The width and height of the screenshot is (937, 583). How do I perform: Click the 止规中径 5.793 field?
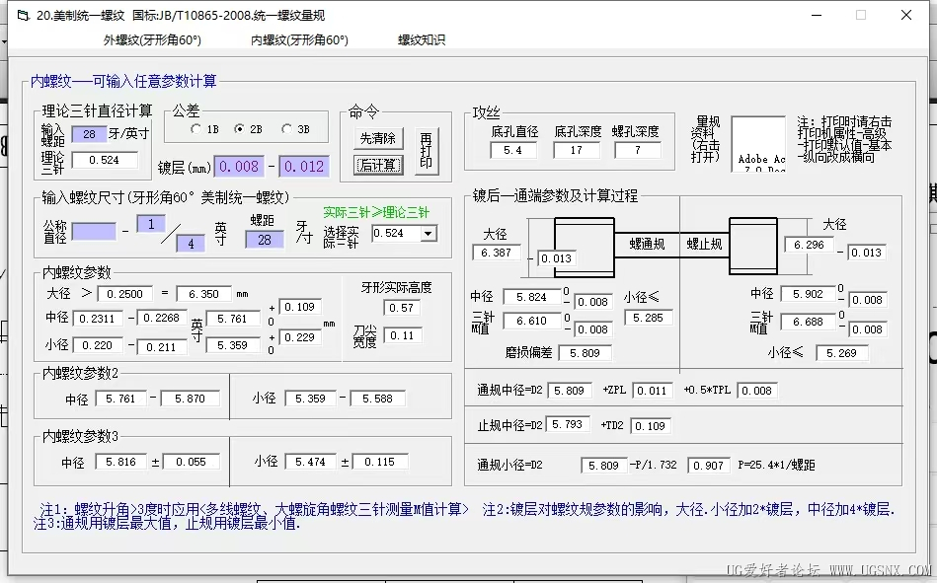coord(568,425)
